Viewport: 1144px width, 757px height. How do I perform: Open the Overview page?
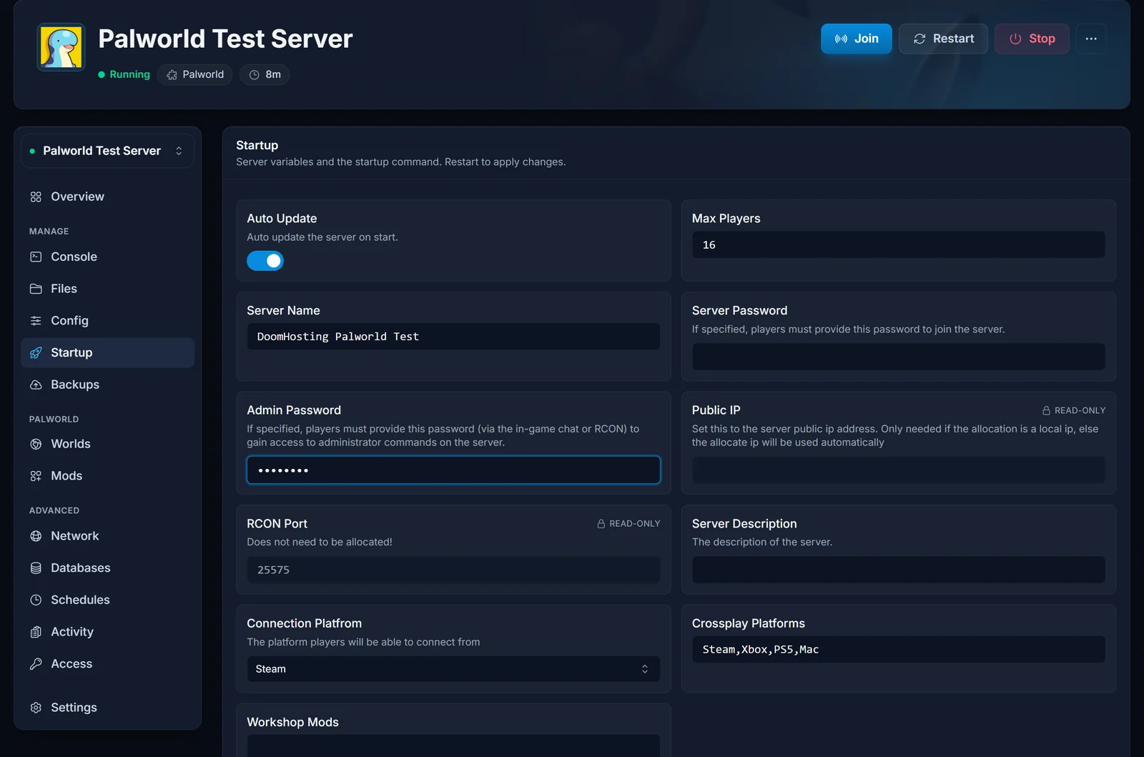tap(107, 197)
